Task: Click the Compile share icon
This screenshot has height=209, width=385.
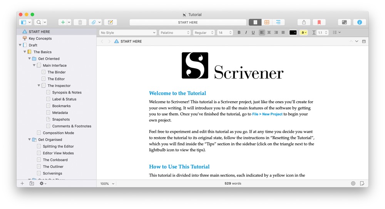Action: (304, 22)
